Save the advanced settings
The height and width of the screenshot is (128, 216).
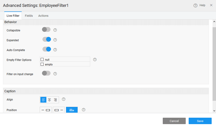click(200, 121)
